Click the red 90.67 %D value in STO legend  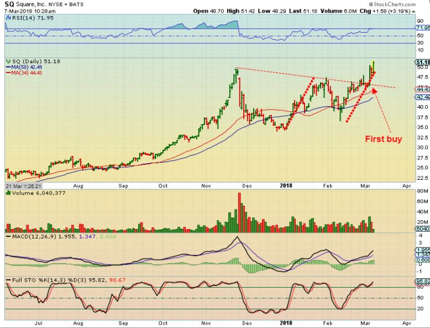click(117, 280)
